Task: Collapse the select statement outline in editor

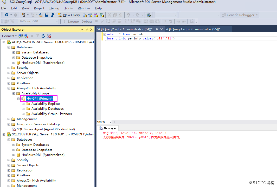Action: click(105, 34)
